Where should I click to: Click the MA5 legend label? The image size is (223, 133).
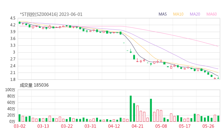tap(162, 14)
